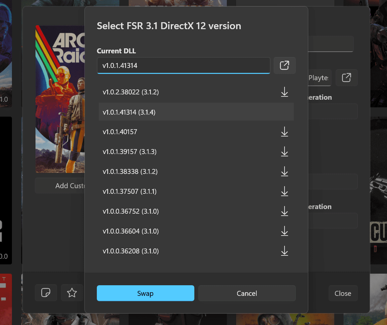387x325 pixels.
Task: Download FSR version v1.0.1.39157 (3.1.3)
Action: [x=284, y=152]
